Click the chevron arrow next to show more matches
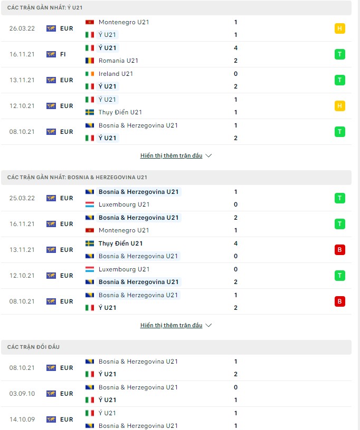This screenshot has width=360, height=430. click(x=208, y=155)
